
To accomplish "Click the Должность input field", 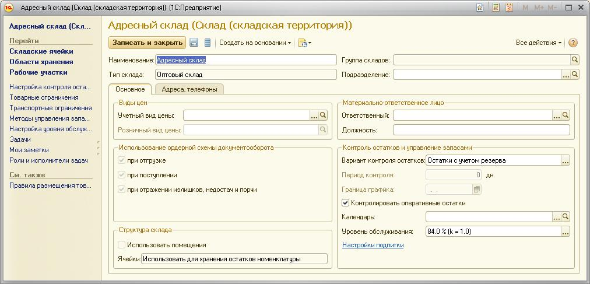I will coord(481,130).
